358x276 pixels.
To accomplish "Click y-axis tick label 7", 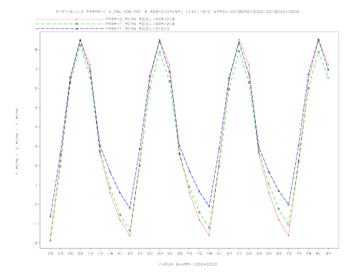I will pos(36,69).
